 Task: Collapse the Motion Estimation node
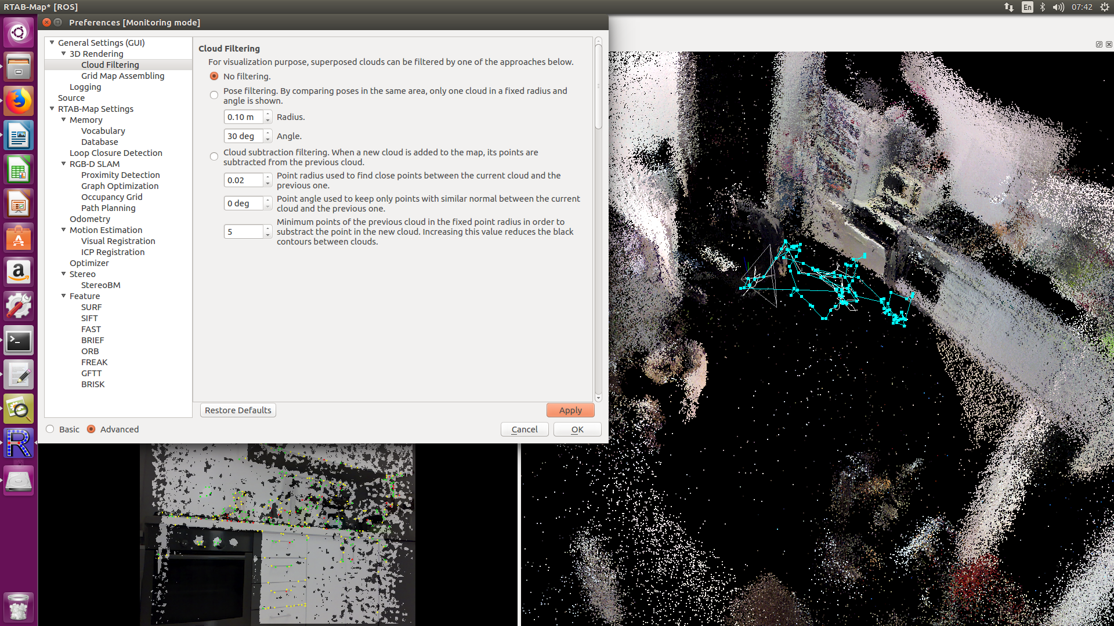(64, 230)
